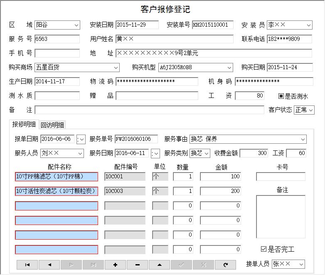
Task: Click the empty 手机号 field
Action: [57, 53]
